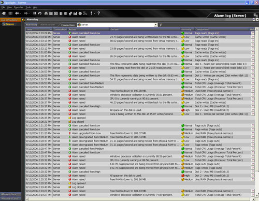Click the exclamation mark alarm toolbar icon

click(91, 13)
